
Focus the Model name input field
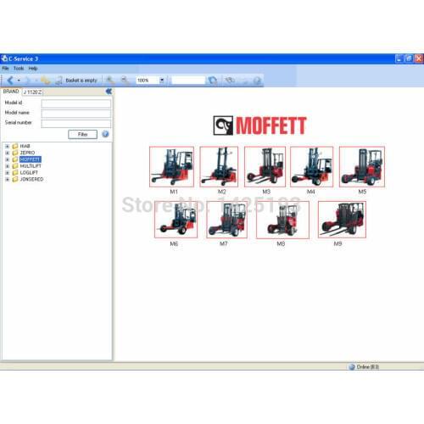point(76,114)
